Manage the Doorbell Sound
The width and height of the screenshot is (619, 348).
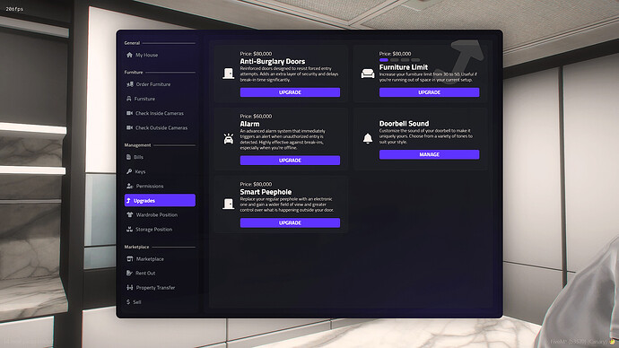pyautogui.click(x=430, y=154)
